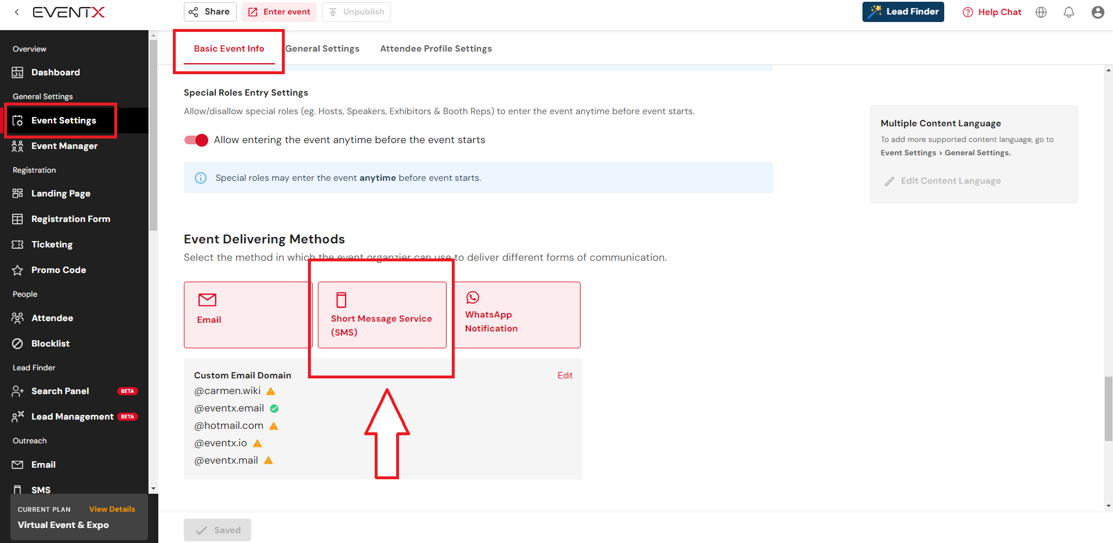Click the main page scrollbar up arrow
The height and width of the screenshot is (543, 1113).
(x=1108, y=71)
